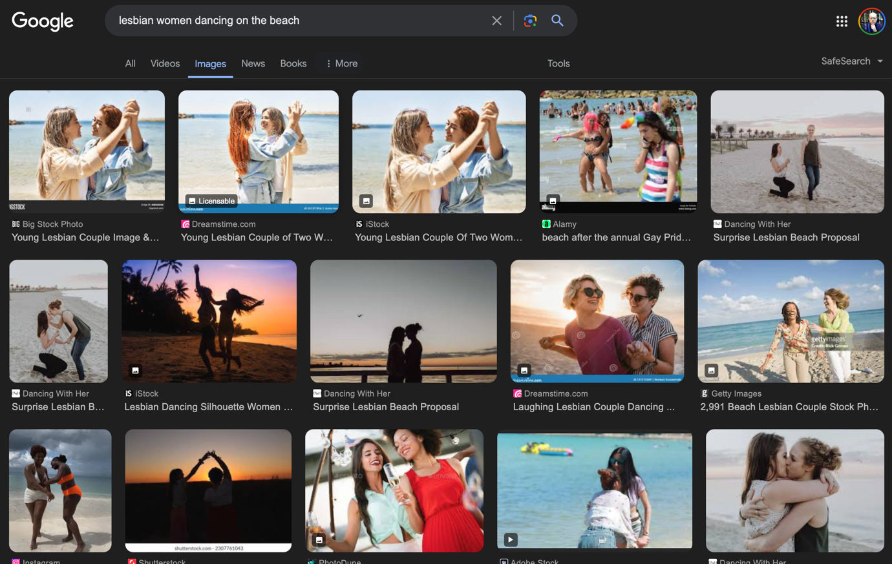Click inside the search input field
892x564 pixels.
point(291,20)
